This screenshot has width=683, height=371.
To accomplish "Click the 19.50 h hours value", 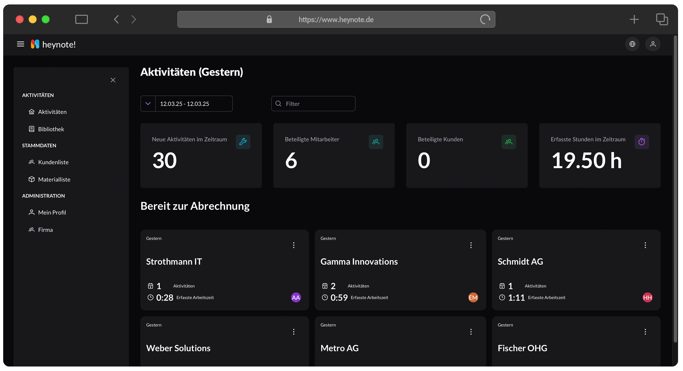I will [x=586, y=161].
